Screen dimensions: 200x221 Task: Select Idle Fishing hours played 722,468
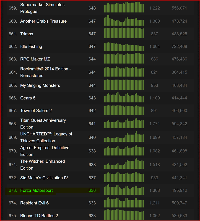(180, 46)
